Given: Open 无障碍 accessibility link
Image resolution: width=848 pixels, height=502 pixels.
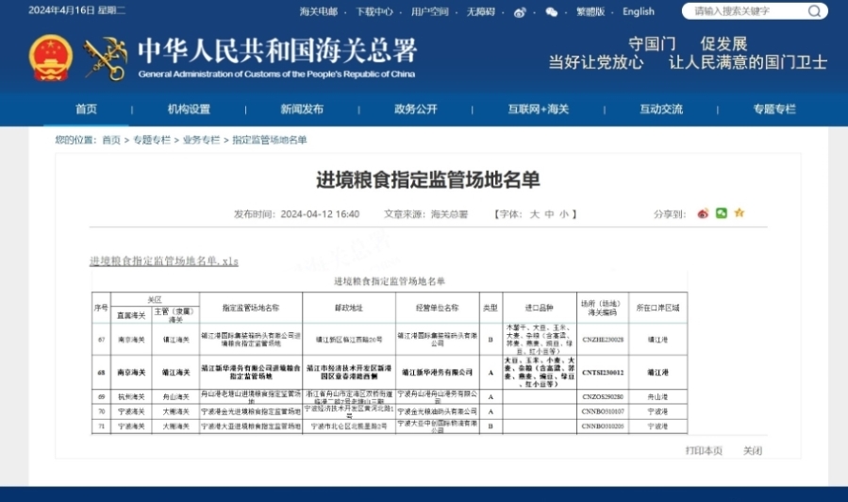Looking at the screenshot, I should coord(481,11).
